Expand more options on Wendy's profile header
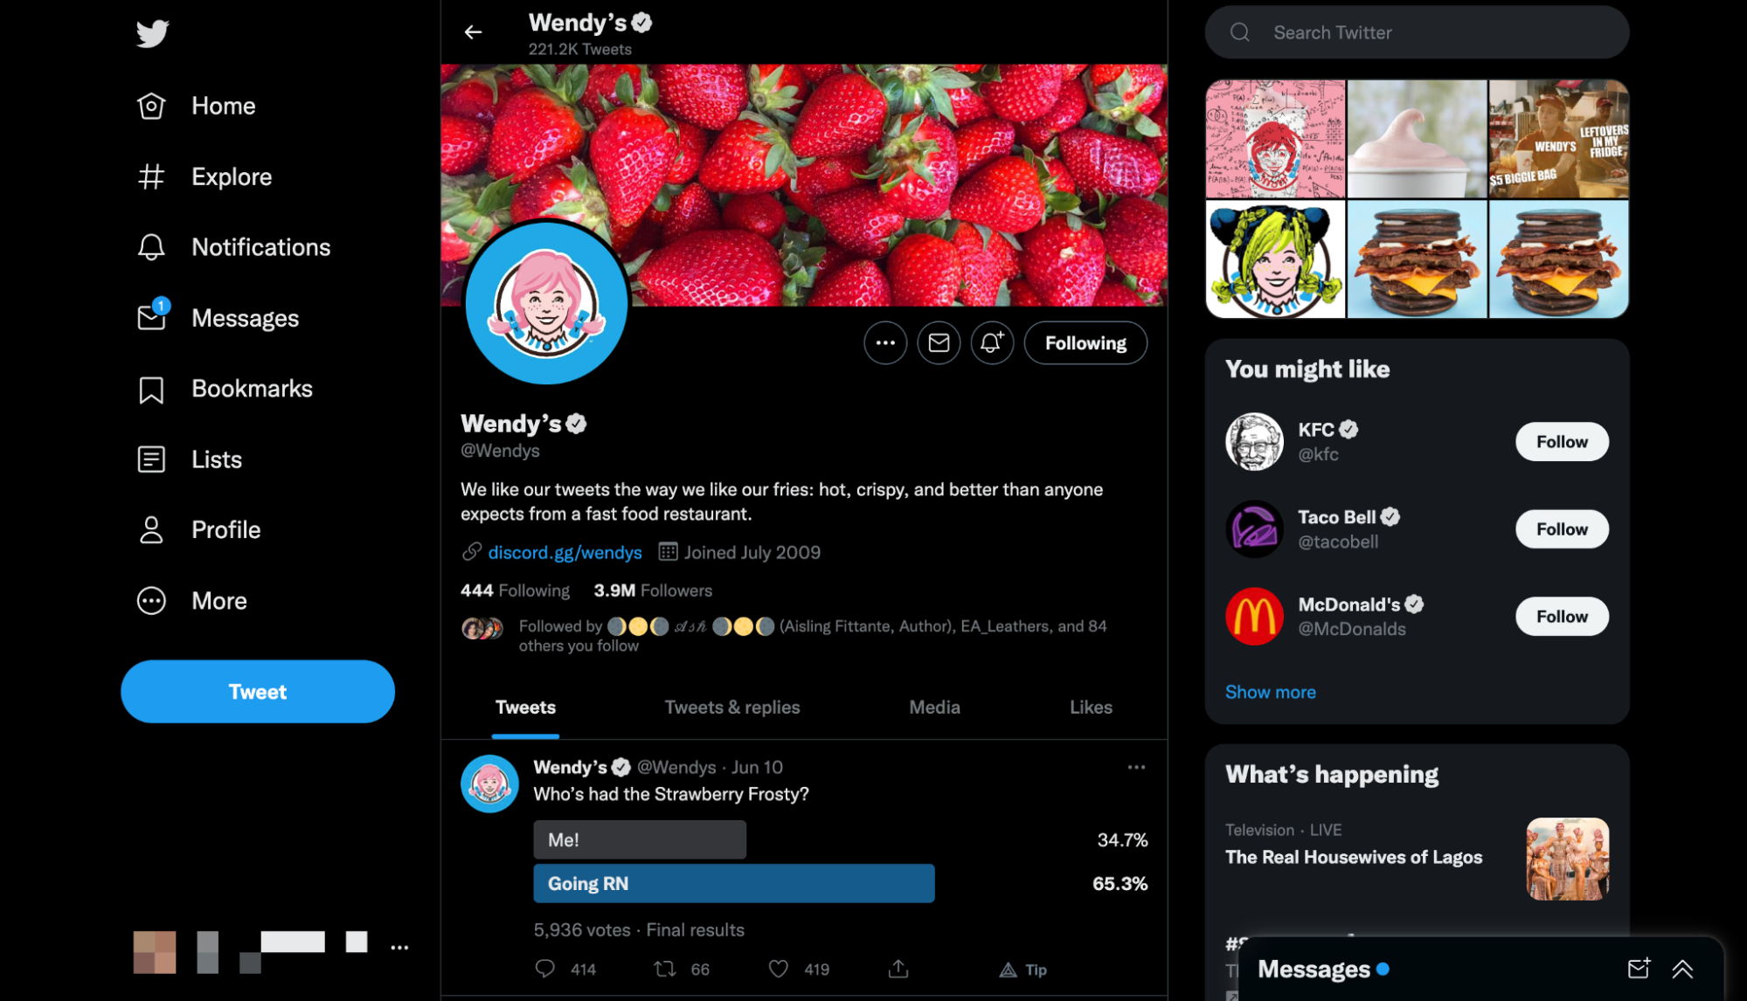The image size is (1747, 1001). (885, 343)
